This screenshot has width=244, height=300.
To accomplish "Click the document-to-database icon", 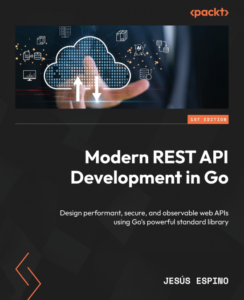I will pos(32,56).
